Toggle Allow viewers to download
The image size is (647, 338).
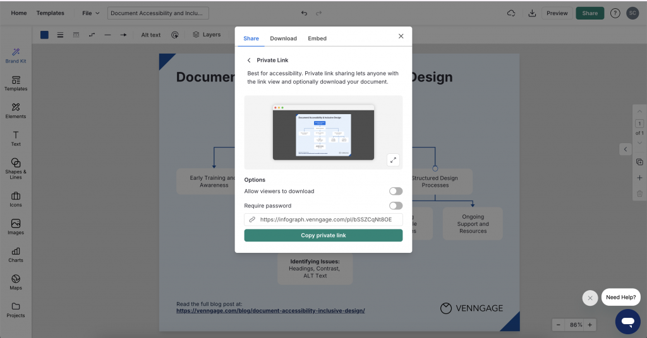pyautogui.click(x=396, y=191)
